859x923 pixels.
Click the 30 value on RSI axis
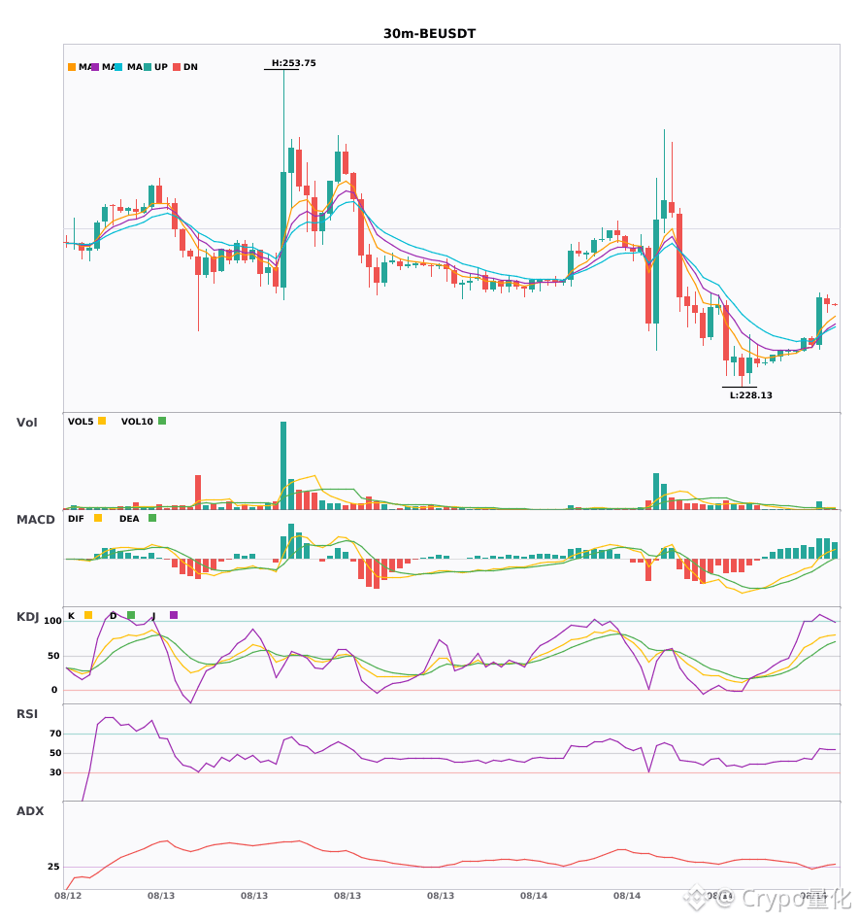[55, 772]
